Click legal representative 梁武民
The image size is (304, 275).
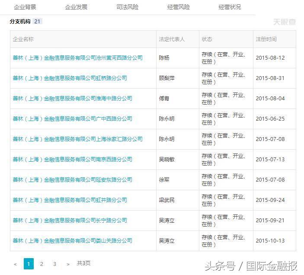pos(166,200)
